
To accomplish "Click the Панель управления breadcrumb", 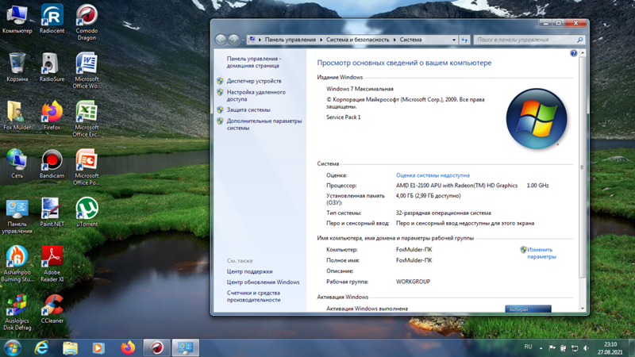I will pos(290,40).
